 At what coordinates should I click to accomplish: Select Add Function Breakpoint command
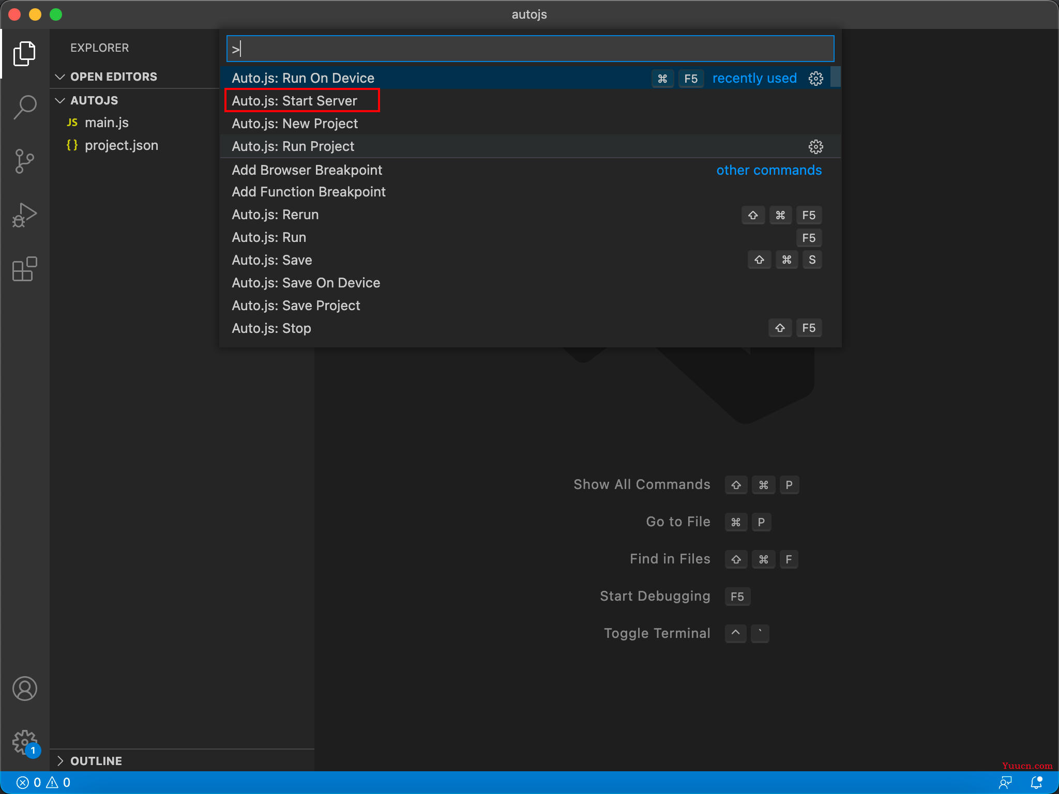pos(531,192)
